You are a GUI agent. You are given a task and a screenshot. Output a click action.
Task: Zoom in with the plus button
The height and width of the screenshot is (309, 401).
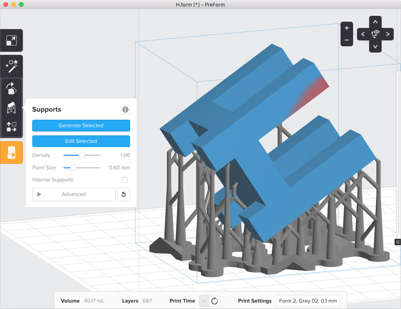click(347, 28)
